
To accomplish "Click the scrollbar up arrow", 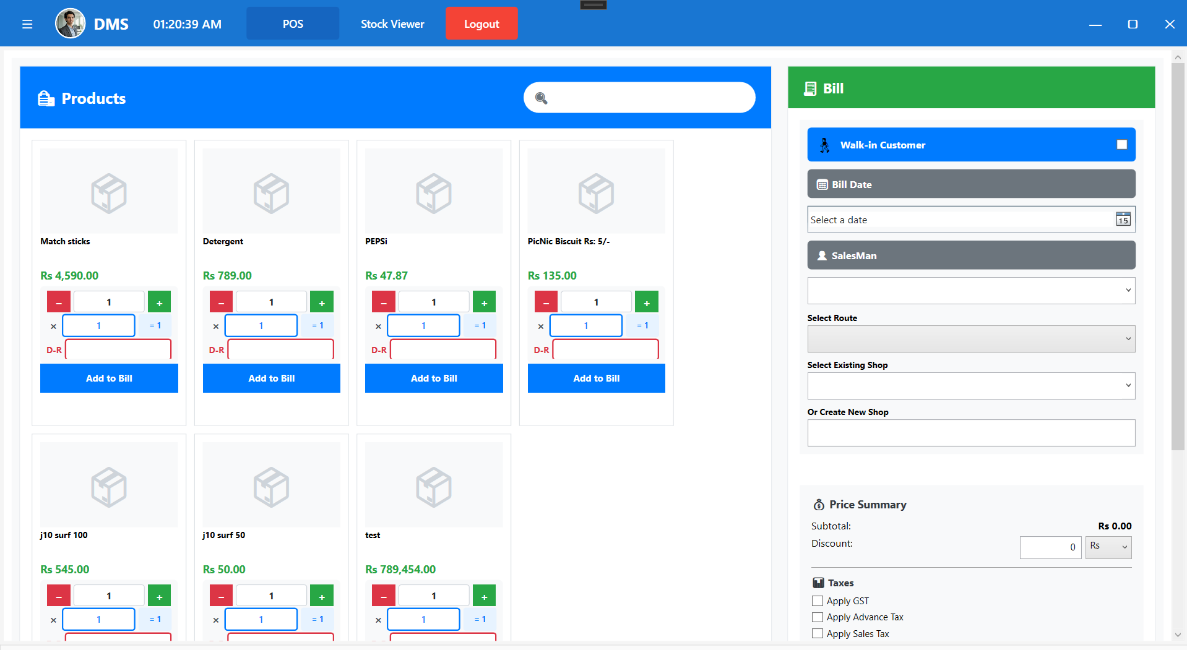I will pos(1178,57).
